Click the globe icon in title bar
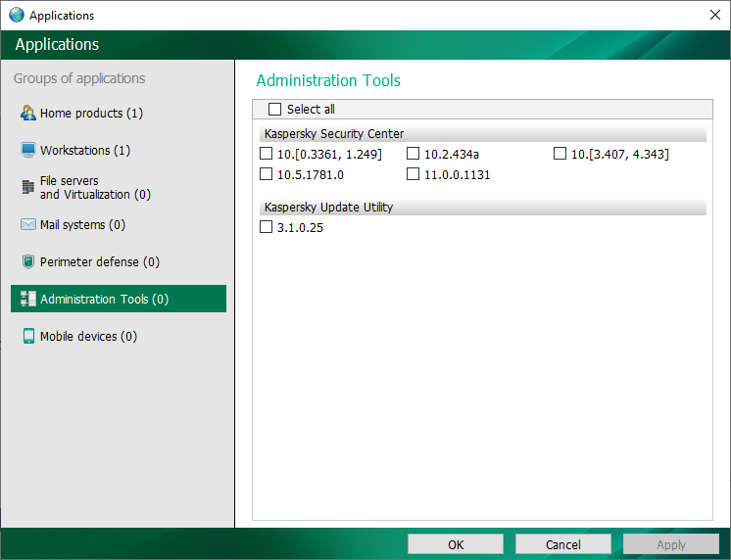 click(17, 15)
